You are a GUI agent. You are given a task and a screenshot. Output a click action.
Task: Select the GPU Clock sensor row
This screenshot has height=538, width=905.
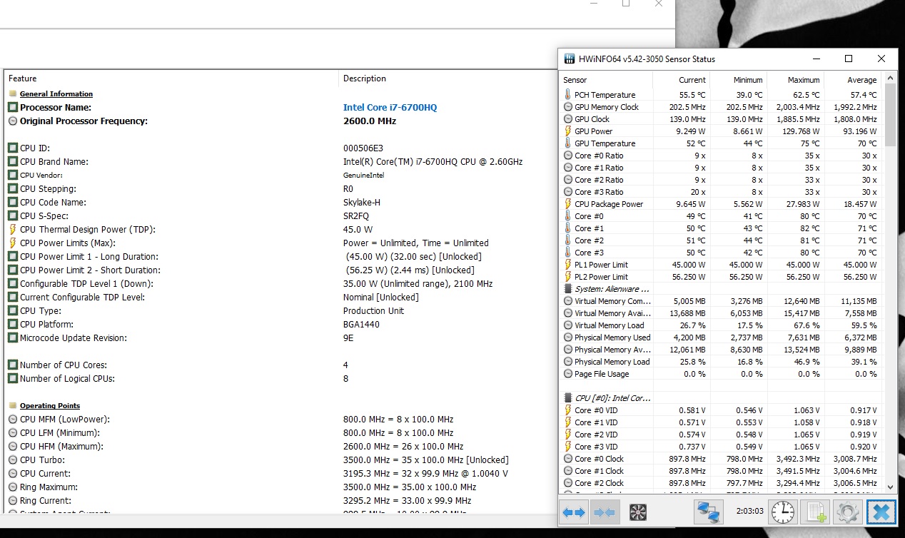pyautogui.click(x=721, y=119)
